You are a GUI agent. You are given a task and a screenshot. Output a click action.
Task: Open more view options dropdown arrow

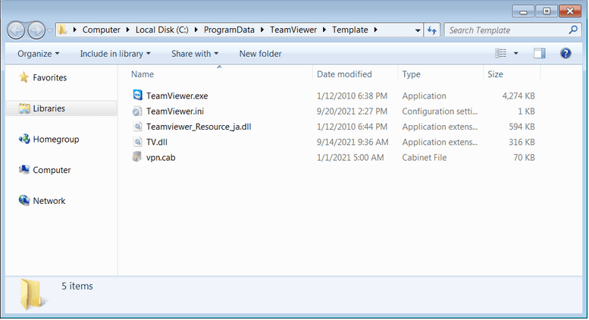click(x=515, y=53)
